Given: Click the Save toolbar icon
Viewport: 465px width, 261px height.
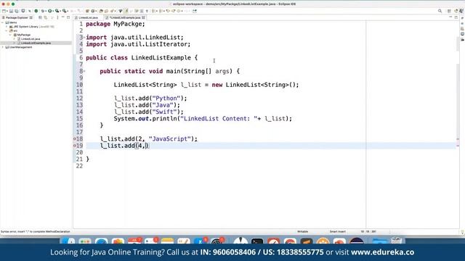Looking at the screenshot, I should coord(11,11).
